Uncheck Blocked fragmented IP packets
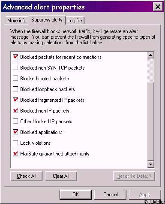Image resolution: width=165 pixels, height=204 pixels. coord(15,100)
